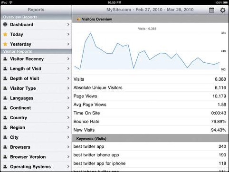Open the City report
The width and height of the screenshot is (229, 172).
[36, 137]
